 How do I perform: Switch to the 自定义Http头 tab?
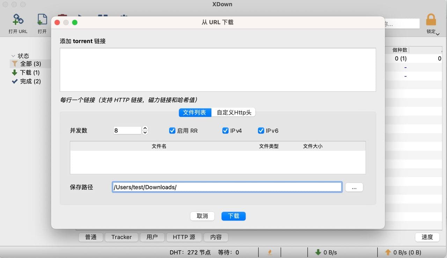(x=234, y=112)
